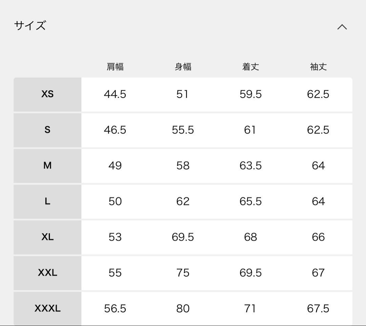The image size is (366, 326).
Task: Click the 身幅 value 69.5 for XL
Action: (183, 237)
